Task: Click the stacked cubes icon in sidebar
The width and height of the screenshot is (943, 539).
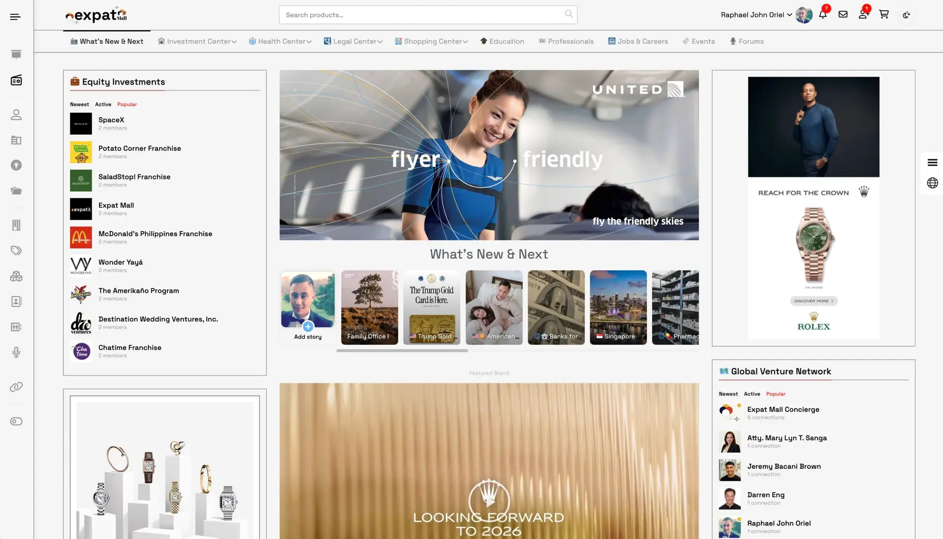Action: tap(16, 276)
